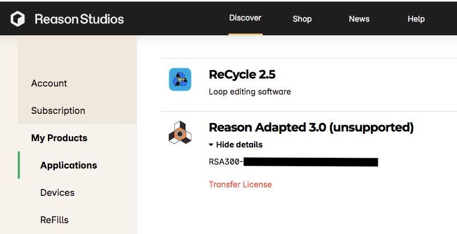Click the Reason Adapted 3.0 cube icon

click(180, 133)
